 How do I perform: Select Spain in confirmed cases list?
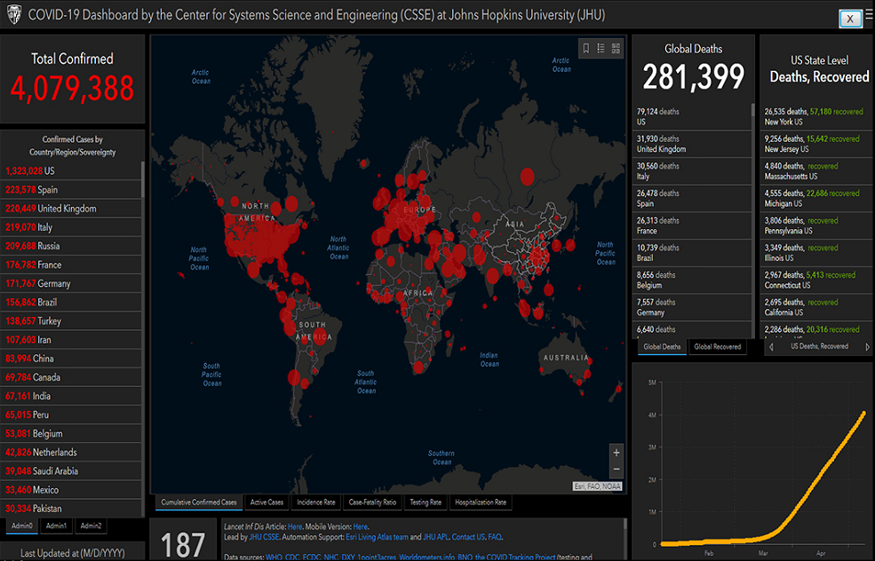[71, 190]
